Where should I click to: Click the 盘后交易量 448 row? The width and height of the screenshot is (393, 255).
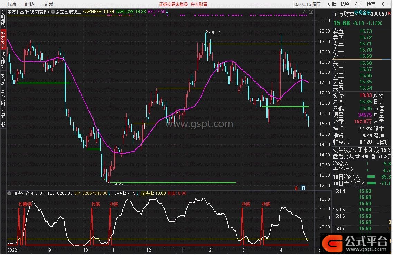click(362, 157)
